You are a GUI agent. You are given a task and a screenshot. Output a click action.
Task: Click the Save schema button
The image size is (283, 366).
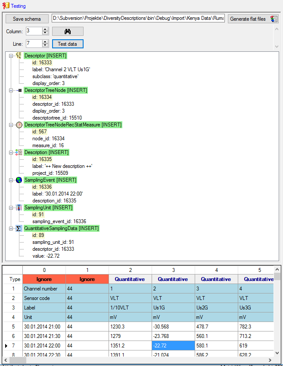coord(27,19)
